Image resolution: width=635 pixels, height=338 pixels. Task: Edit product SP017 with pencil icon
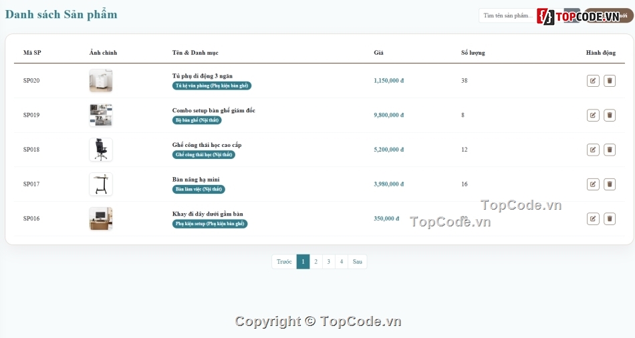(x=593, y=184)
